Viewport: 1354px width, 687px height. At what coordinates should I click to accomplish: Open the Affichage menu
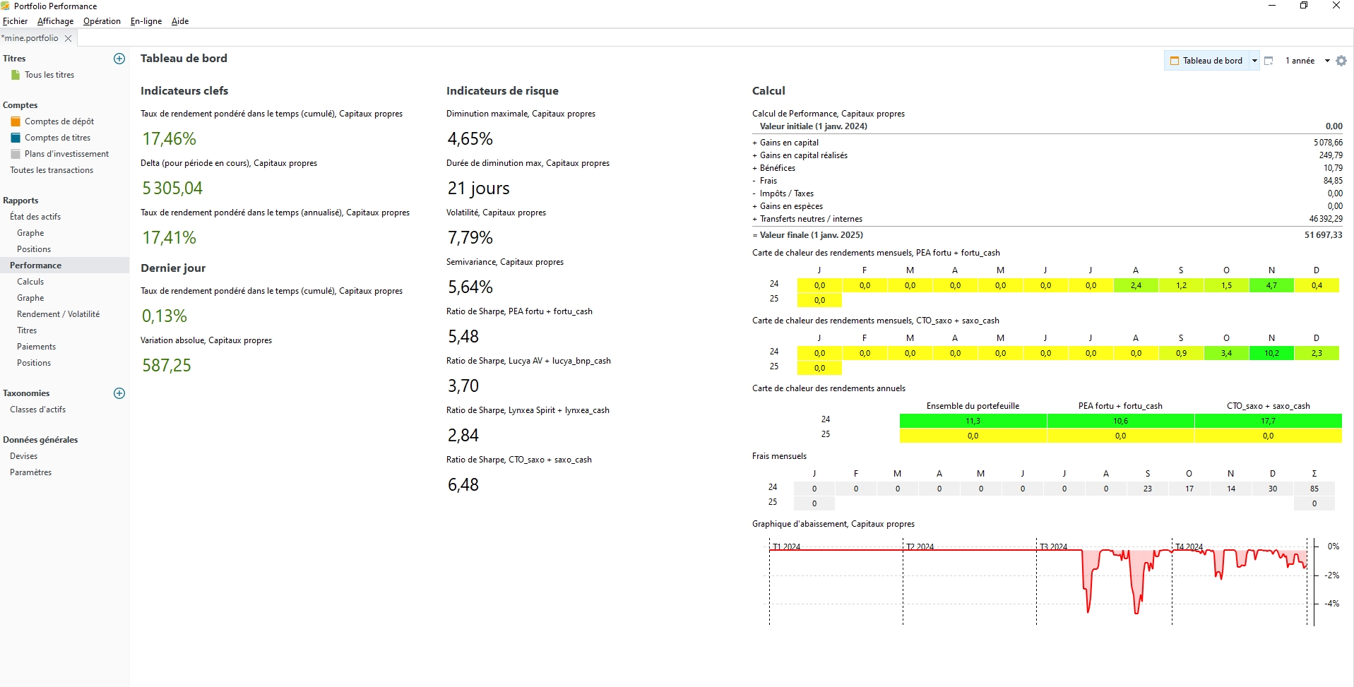pyautogui.click(x=55, y=21)
